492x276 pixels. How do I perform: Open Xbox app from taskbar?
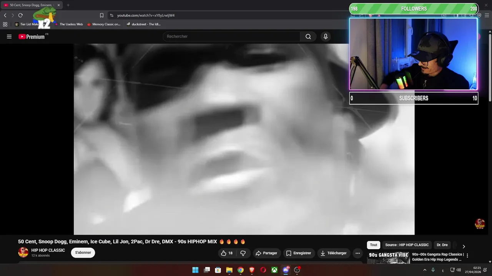pos(274,270)
